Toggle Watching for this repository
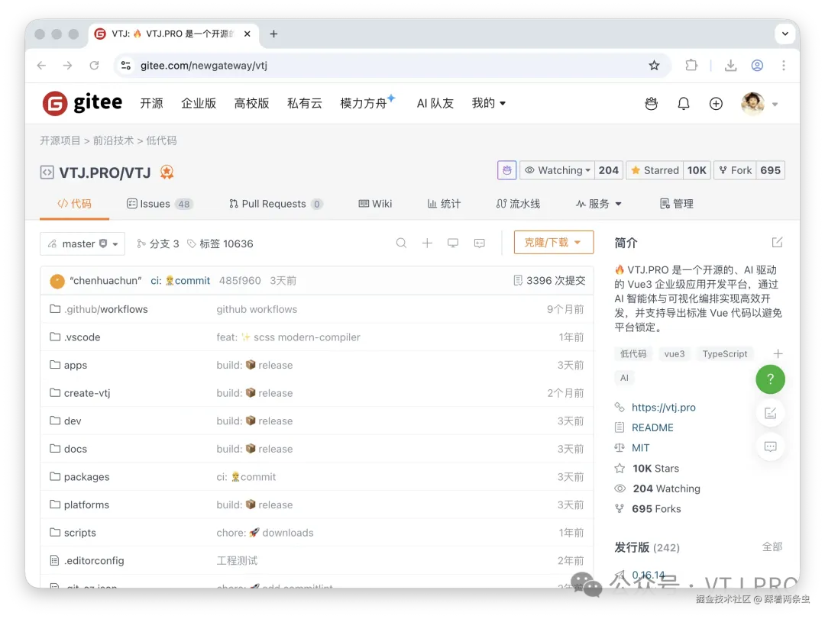The image size is (825, 619). click(557, 169)
